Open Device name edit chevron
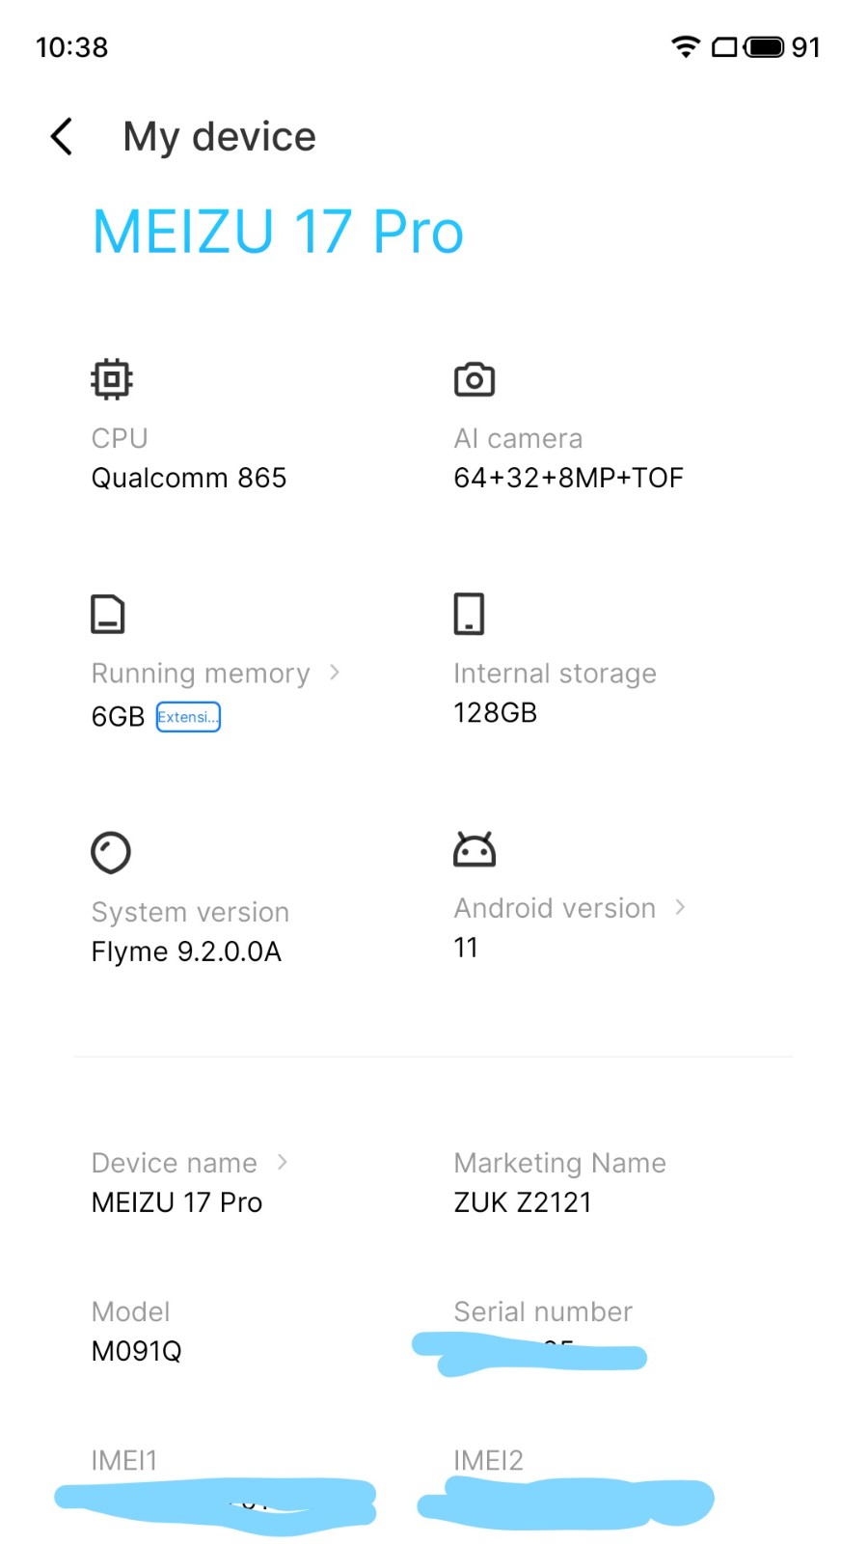This screenshot has width=868, height=1544. coord(282,1162)
